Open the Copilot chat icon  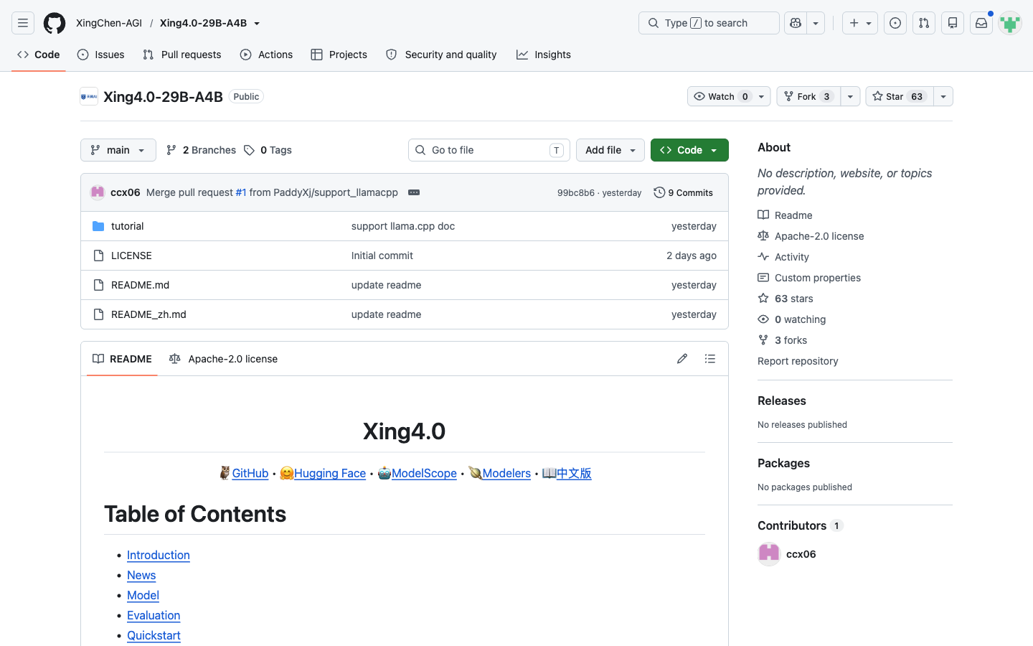pos(796,23)
